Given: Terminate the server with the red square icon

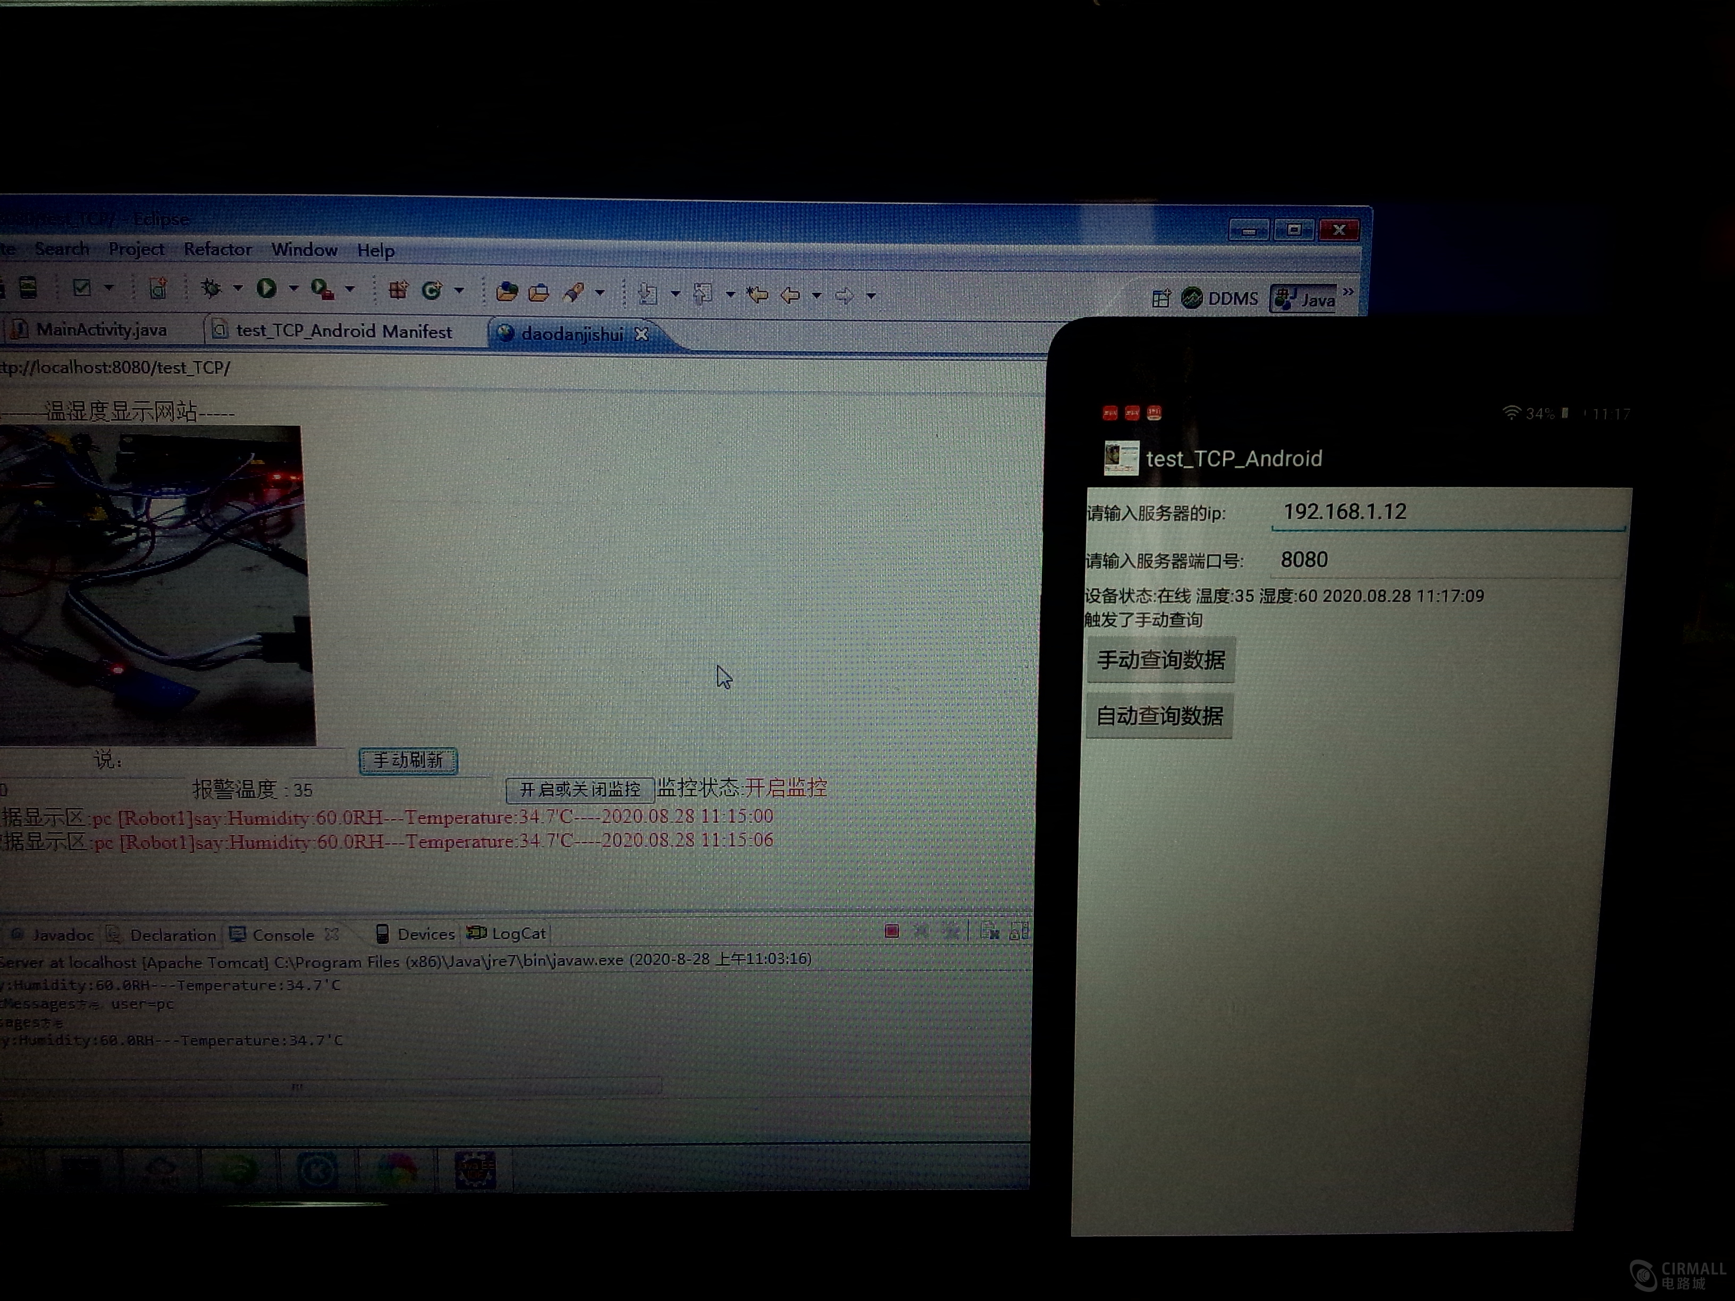Looking at the screenshot, I should [891, 931].
